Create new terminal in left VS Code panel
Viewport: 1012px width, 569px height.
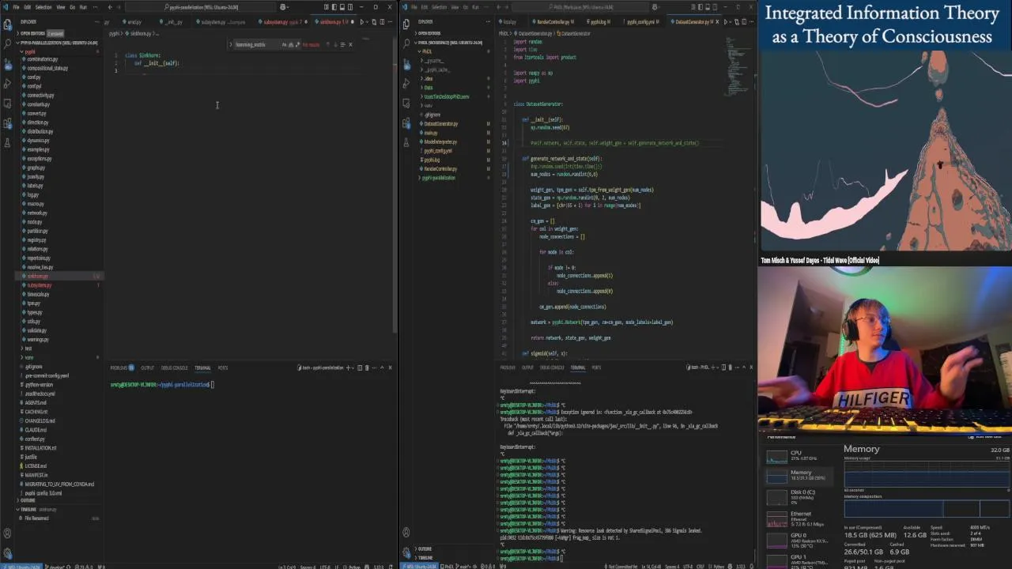coord(348,367)
